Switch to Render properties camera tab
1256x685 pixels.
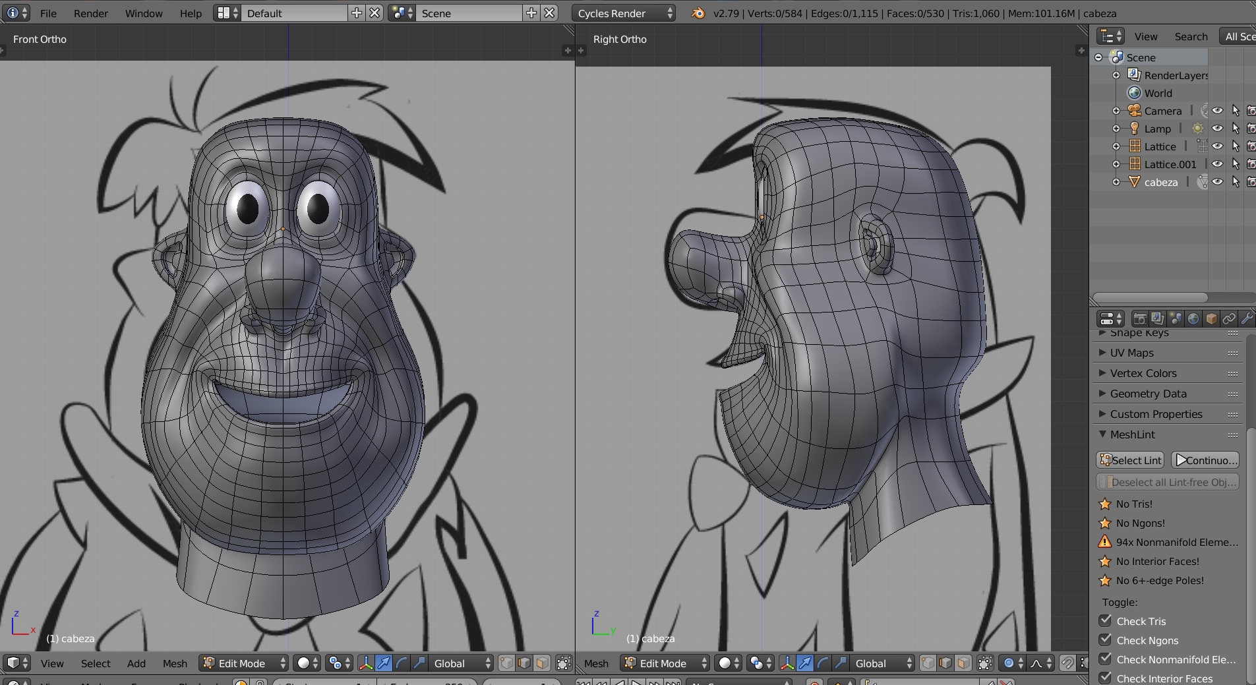pyautogui.click(x=1139, y=319)
